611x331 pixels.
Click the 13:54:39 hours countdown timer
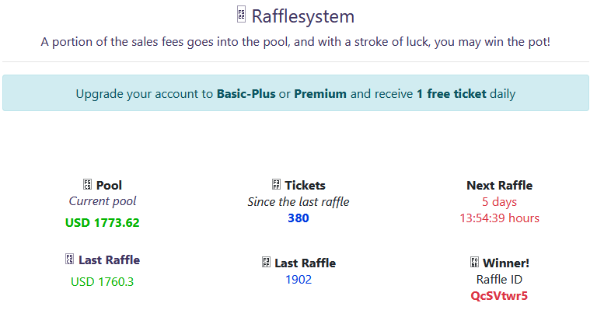tap(499, 218)
